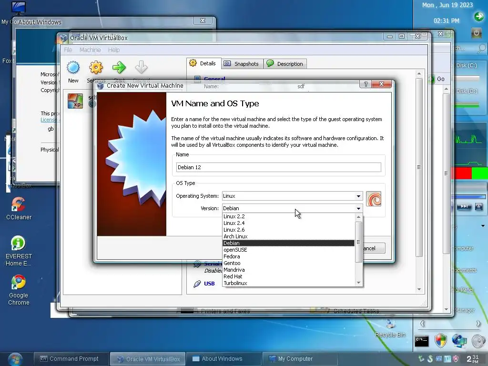Image resolution: width=488 pixels, height=366 pixels.
Task: Click the command prompt sidebar icon
Action: 422,341
